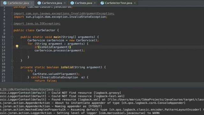Click 'if(isValid(argument))' on line 13
This screenshot has width=204, height=115.
[53, 47]
